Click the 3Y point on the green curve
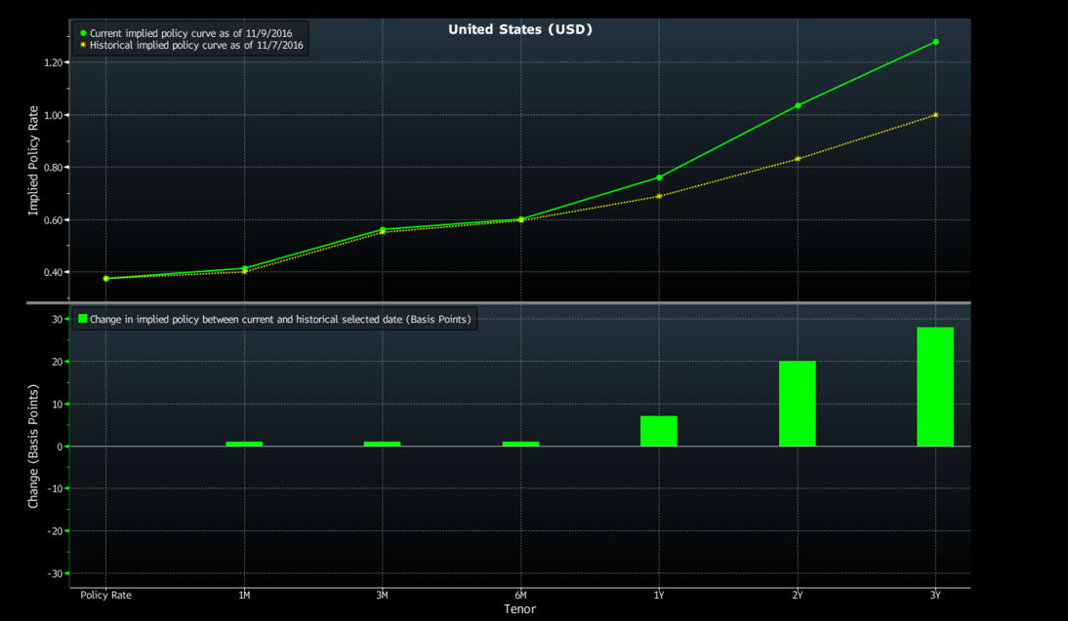Viewport: 1068px width, 621px height. click(935, 42)
